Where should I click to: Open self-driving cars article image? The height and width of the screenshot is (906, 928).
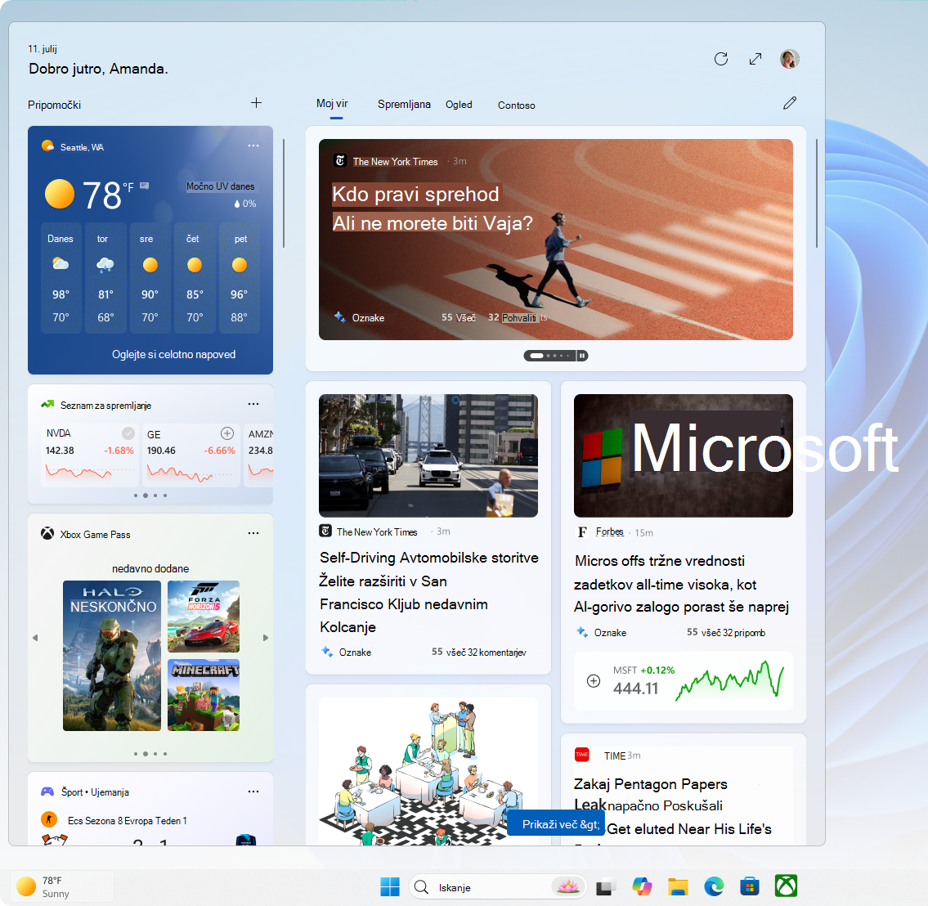428,455
